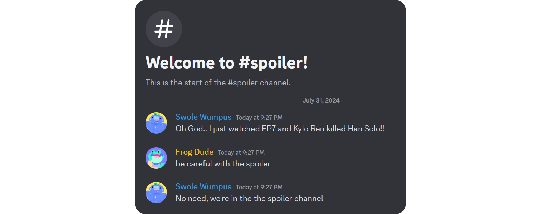Viewport: 541px width, 214px height.
Task: Click the Kylo Ren spoiler message
Action: pos(280,128)
